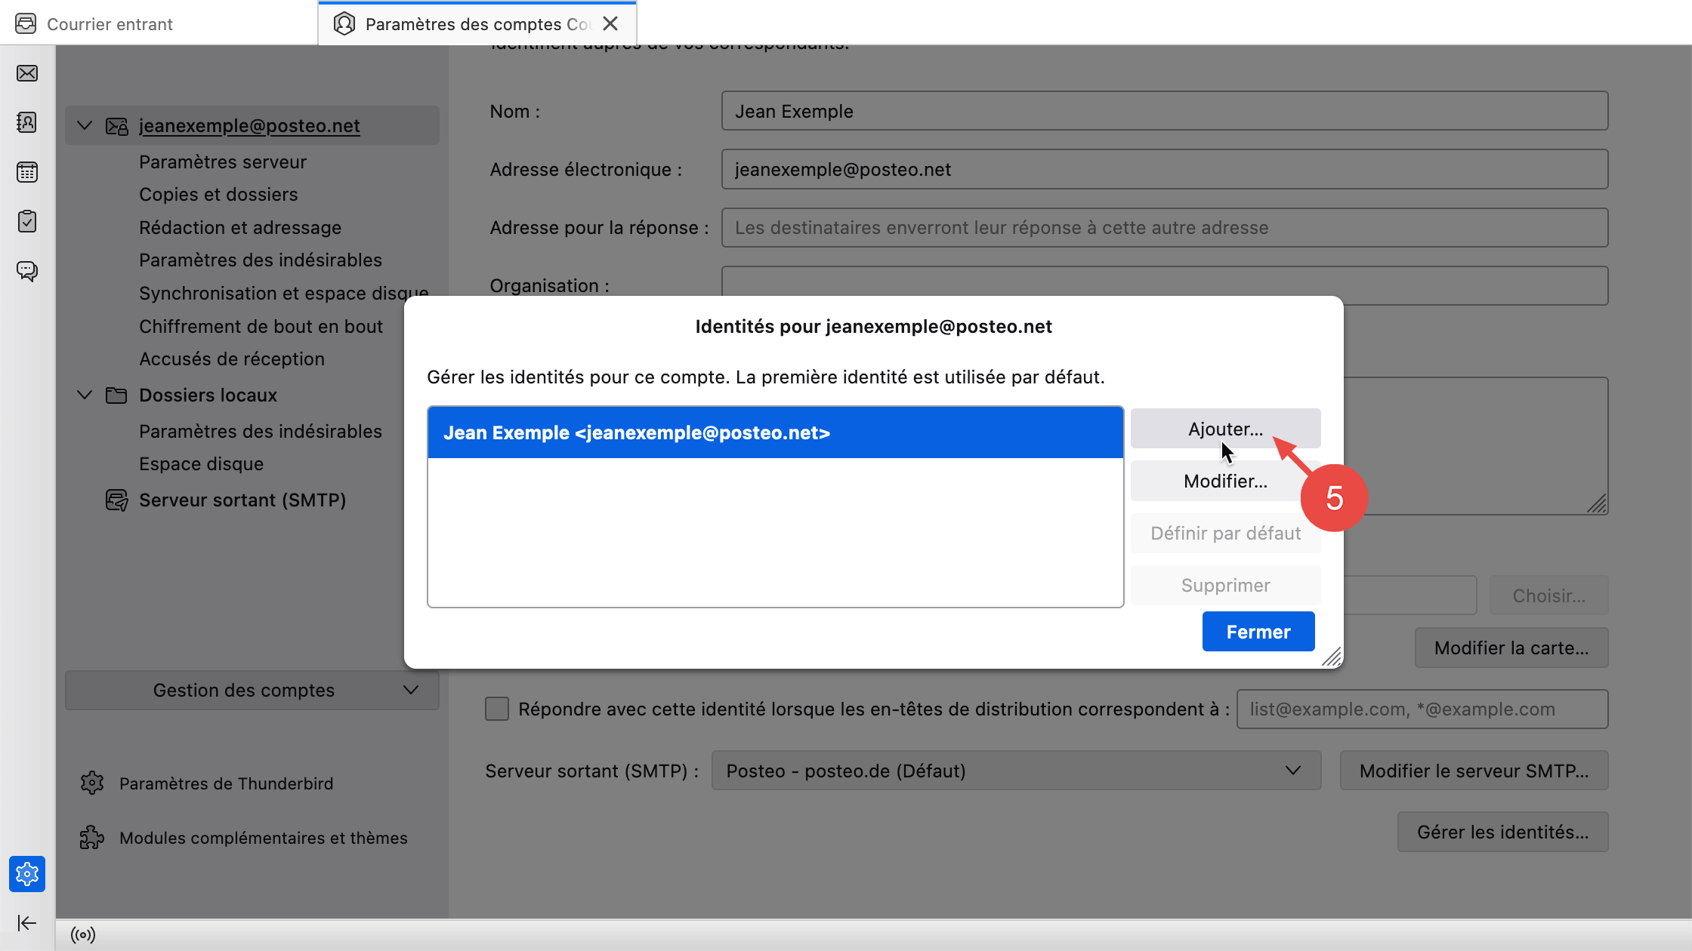Open the Serveur sortant SMTP dropdown

point(1016,771)
